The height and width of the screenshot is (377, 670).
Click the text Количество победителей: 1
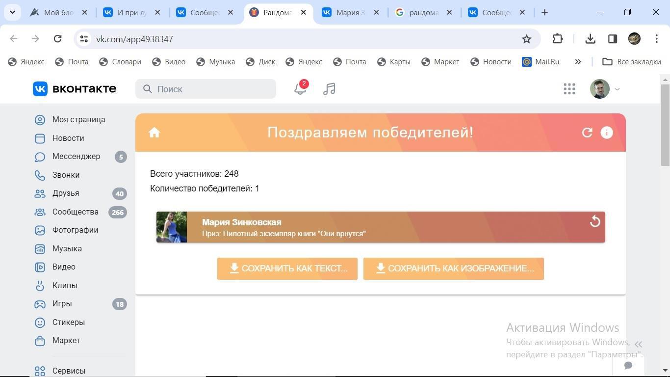pyautogui.click(x=205, y=188)
